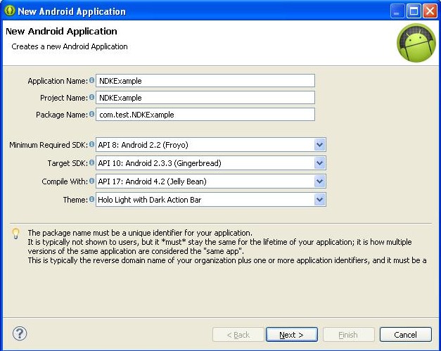Close the New Android Application window
The width and height of the screenshot is (441, 351).
click(430, 11)
